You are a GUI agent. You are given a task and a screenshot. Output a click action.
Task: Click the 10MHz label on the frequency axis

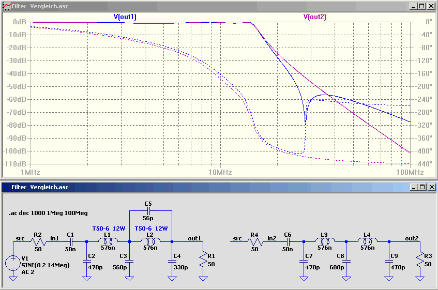pyautogui.click(x=220, y=172)
